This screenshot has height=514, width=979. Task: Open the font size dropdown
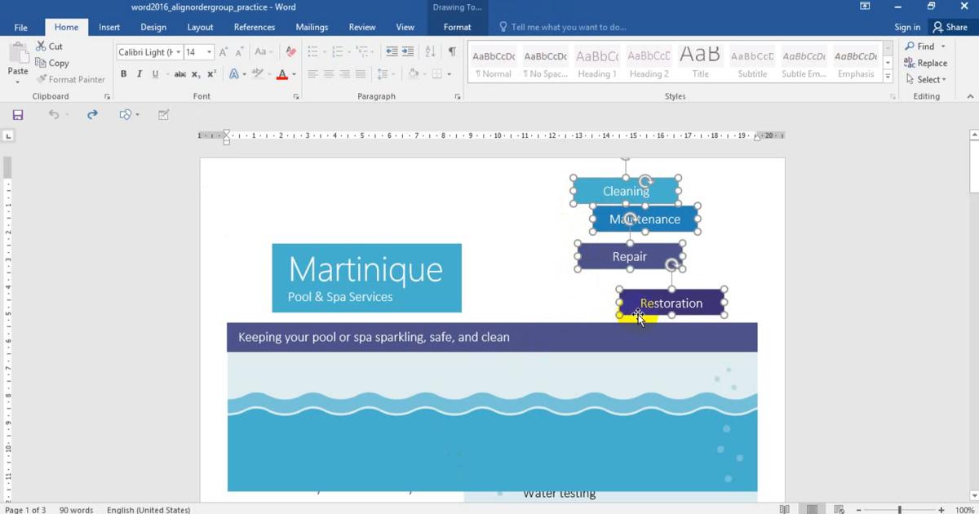209,52
